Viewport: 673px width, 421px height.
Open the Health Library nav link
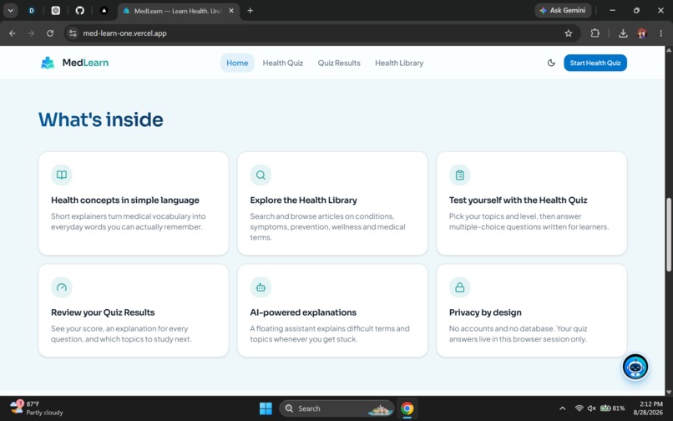[x=399, y=63]
